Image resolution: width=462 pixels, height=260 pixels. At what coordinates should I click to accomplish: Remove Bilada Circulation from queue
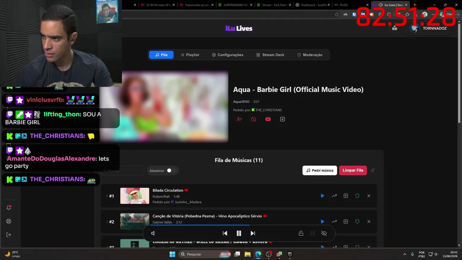tap(369, 196)
